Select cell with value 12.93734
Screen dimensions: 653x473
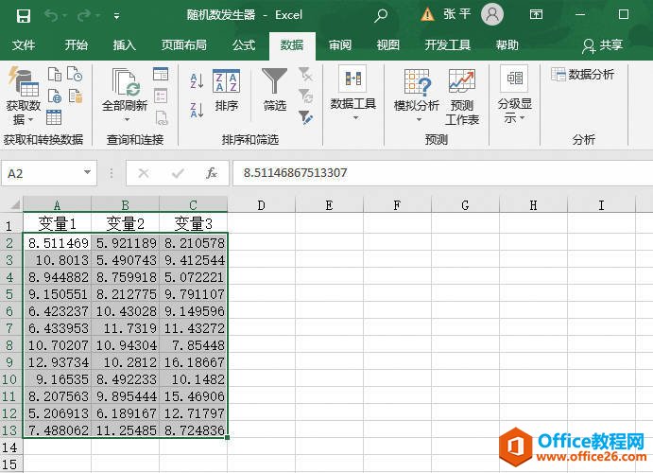[x=57, y=362]
